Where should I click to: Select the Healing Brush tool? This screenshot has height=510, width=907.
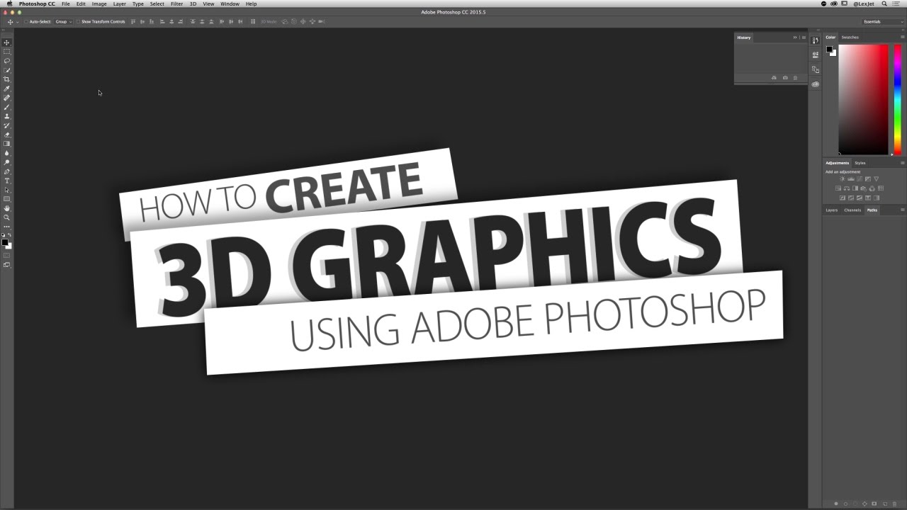(7, 98)
